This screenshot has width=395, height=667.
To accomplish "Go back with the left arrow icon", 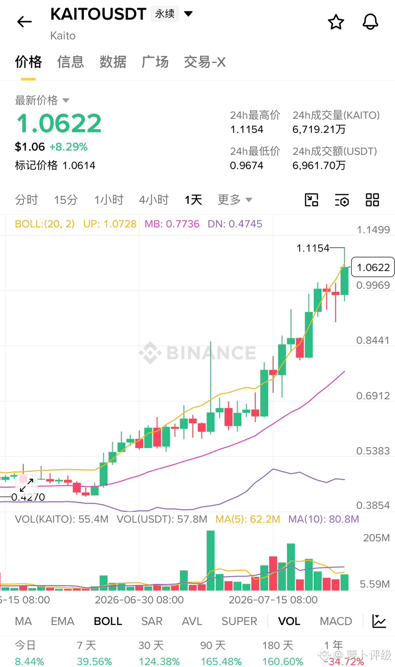I will 24,22.
